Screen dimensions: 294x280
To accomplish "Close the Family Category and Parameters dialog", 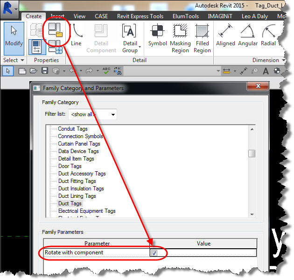I will pos(258,86).
